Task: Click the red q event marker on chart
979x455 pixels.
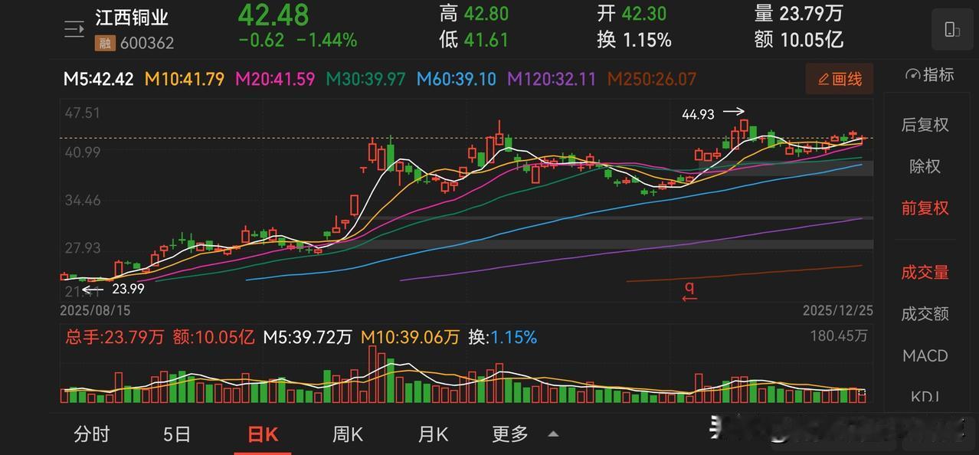Action: (689, 290)
